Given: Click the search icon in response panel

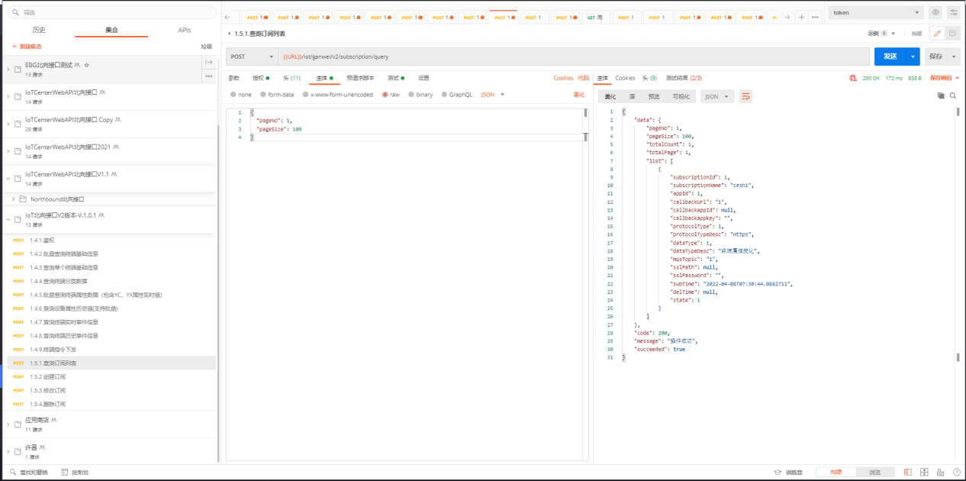Looking at the screenshot, I should tap(953, 96).
